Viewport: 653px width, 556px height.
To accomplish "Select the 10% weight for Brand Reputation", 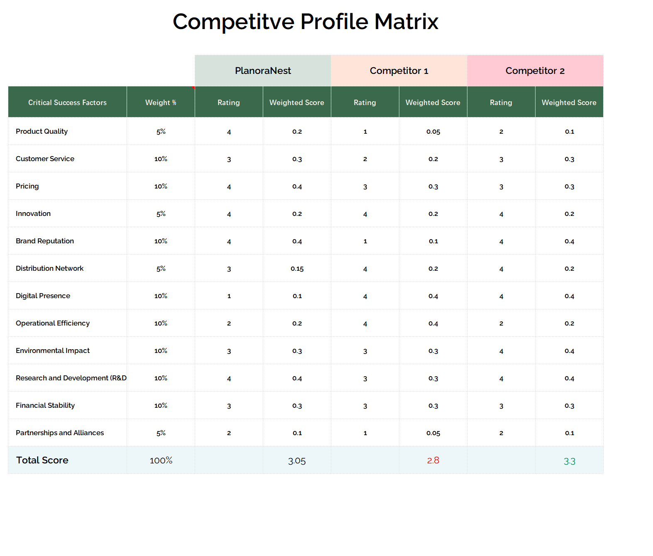I will (x=161, y=241).
